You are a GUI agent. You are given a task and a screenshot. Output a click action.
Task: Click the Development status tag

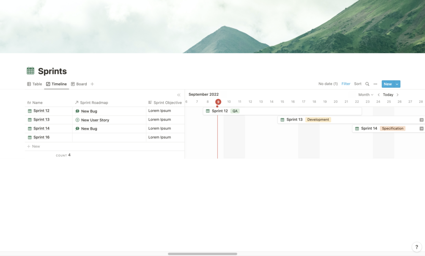tap(318, 119)
